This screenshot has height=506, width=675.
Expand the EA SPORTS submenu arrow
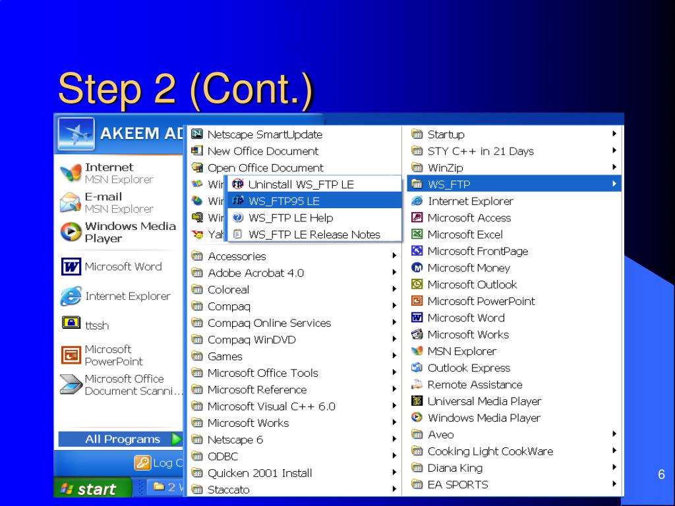pos(614,484)
